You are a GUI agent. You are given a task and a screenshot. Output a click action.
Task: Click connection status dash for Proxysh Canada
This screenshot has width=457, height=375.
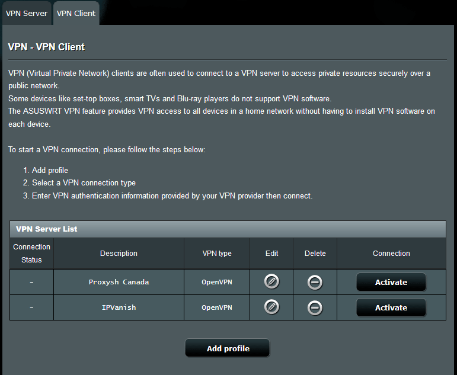tap(31, 282)
